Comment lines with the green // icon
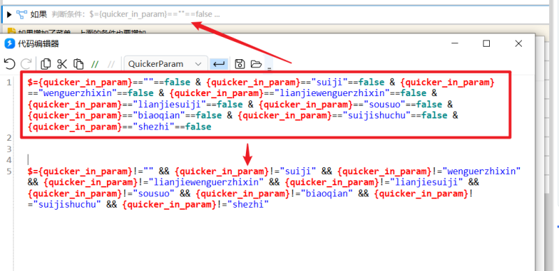 point(94,64)
